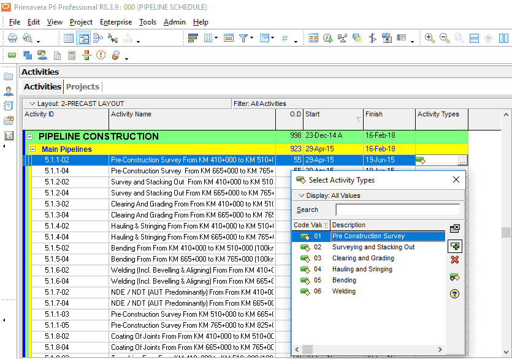Open the Filter dropdown arrow

[x=252, y=38]
